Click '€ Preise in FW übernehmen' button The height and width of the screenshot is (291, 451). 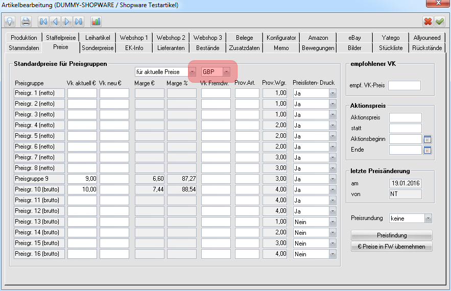click(392, 247)
